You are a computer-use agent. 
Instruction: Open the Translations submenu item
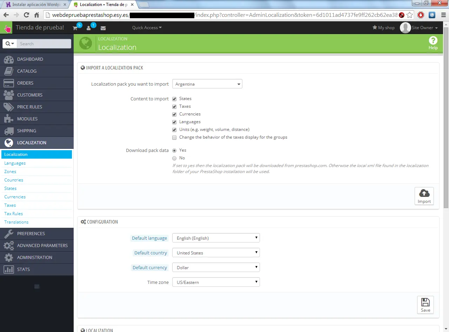tap(16, 222)
